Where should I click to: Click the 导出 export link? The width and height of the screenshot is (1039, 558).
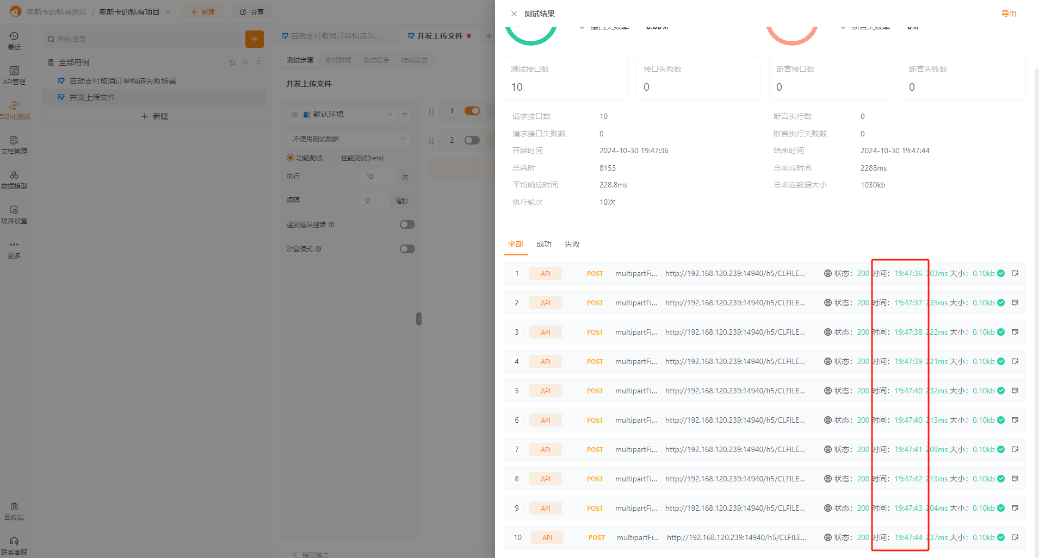click(1009, 14)
